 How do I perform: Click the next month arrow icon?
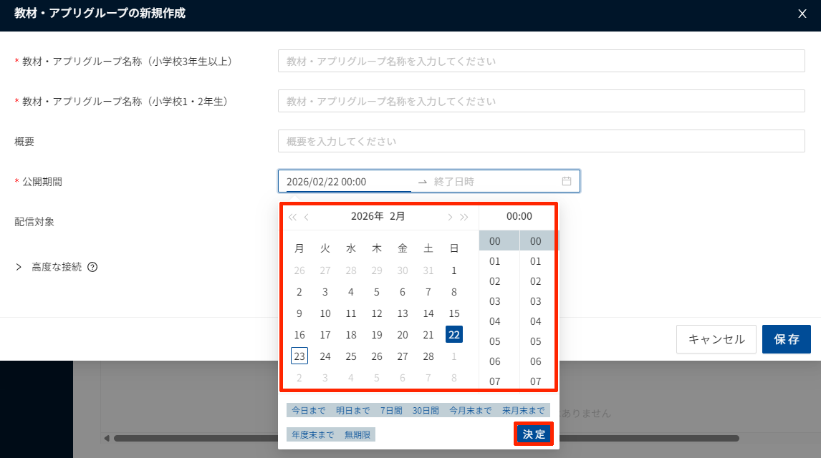tap(450, 217)
